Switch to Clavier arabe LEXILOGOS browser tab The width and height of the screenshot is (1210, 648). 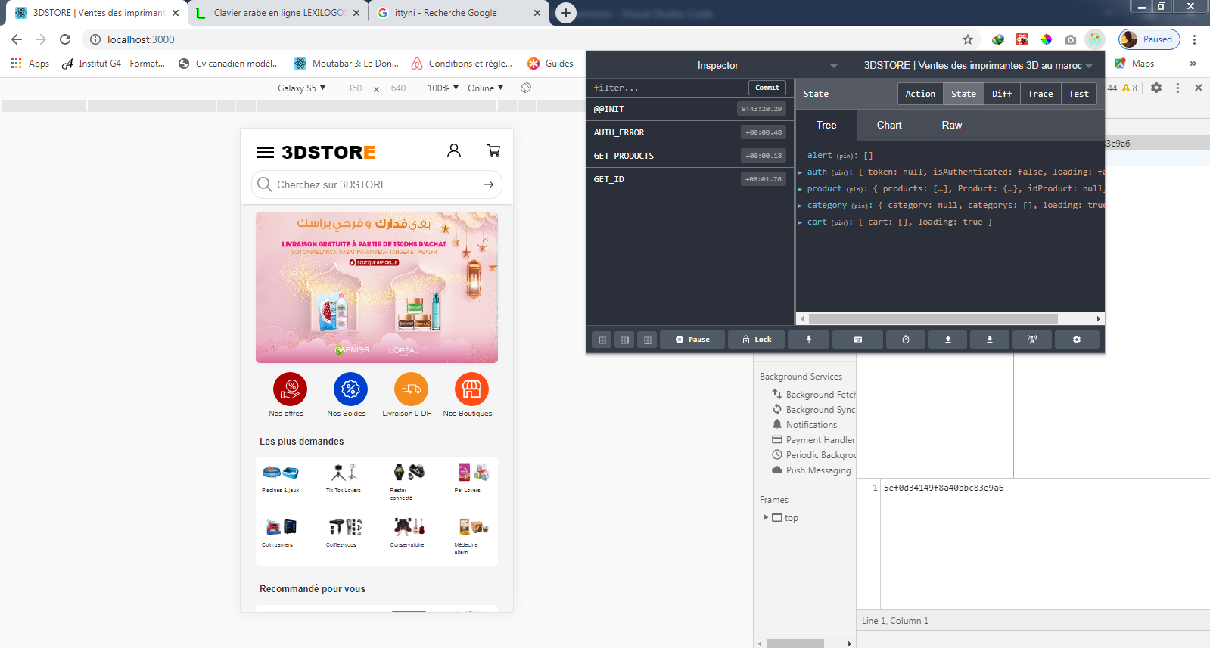278,13
